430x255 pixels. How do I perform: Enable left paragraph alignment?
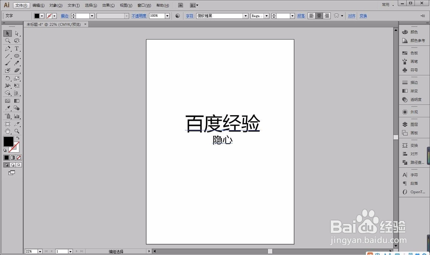click(311, 16)
